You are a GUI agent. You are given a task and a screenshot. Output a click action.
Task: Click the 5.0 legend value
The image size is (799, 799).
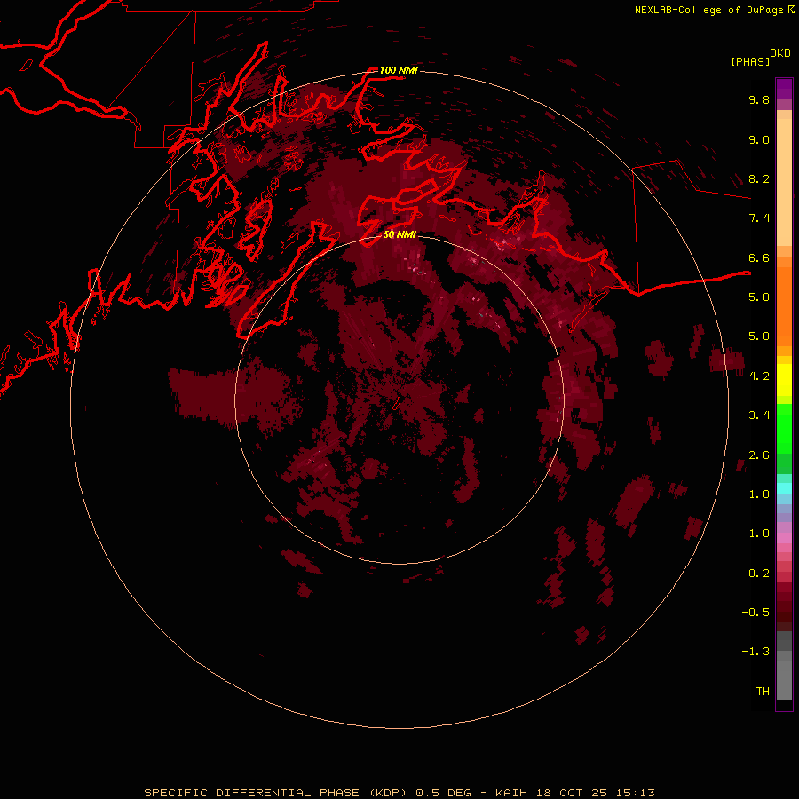759,336
